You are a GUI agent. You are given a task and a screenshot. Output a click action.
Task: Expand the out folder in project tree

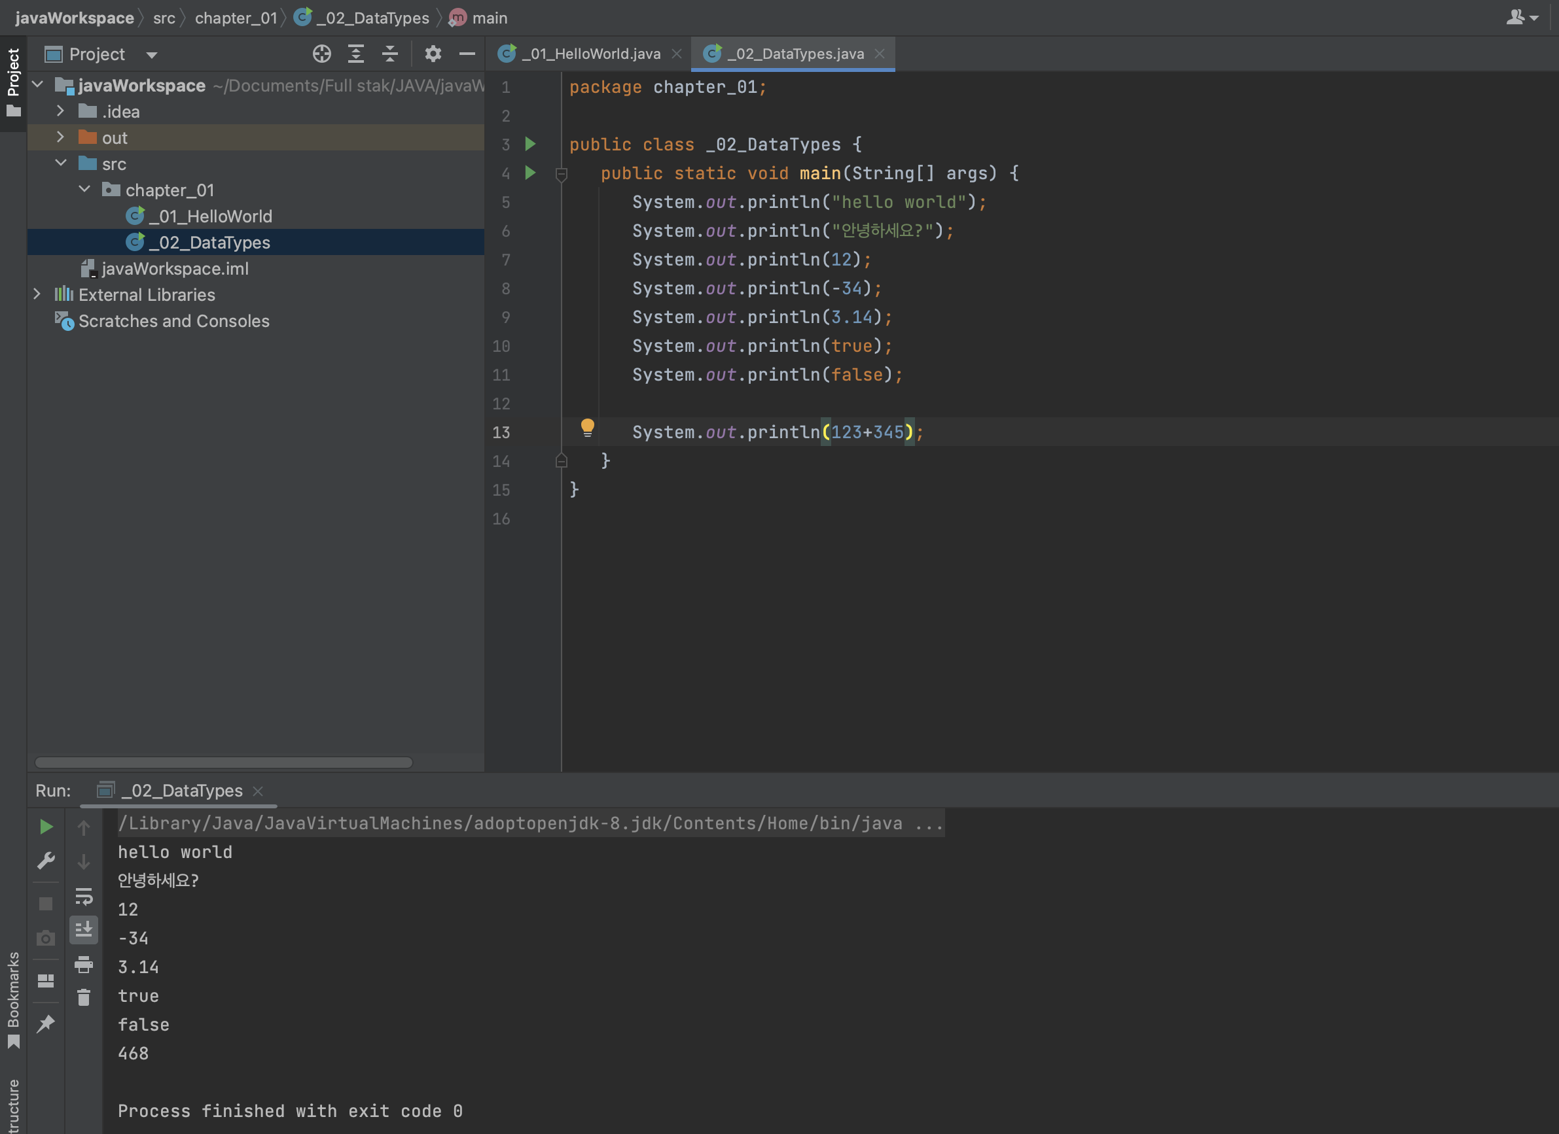60,137
